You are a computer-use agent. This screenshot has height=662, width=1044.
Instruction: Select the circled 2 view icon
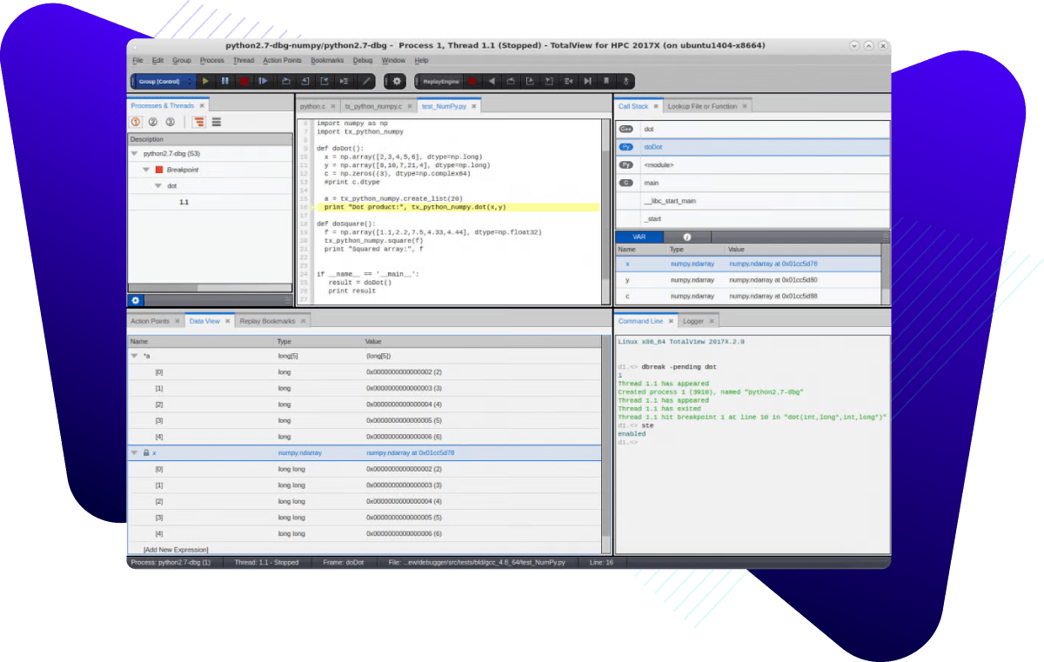click(153, 122)
